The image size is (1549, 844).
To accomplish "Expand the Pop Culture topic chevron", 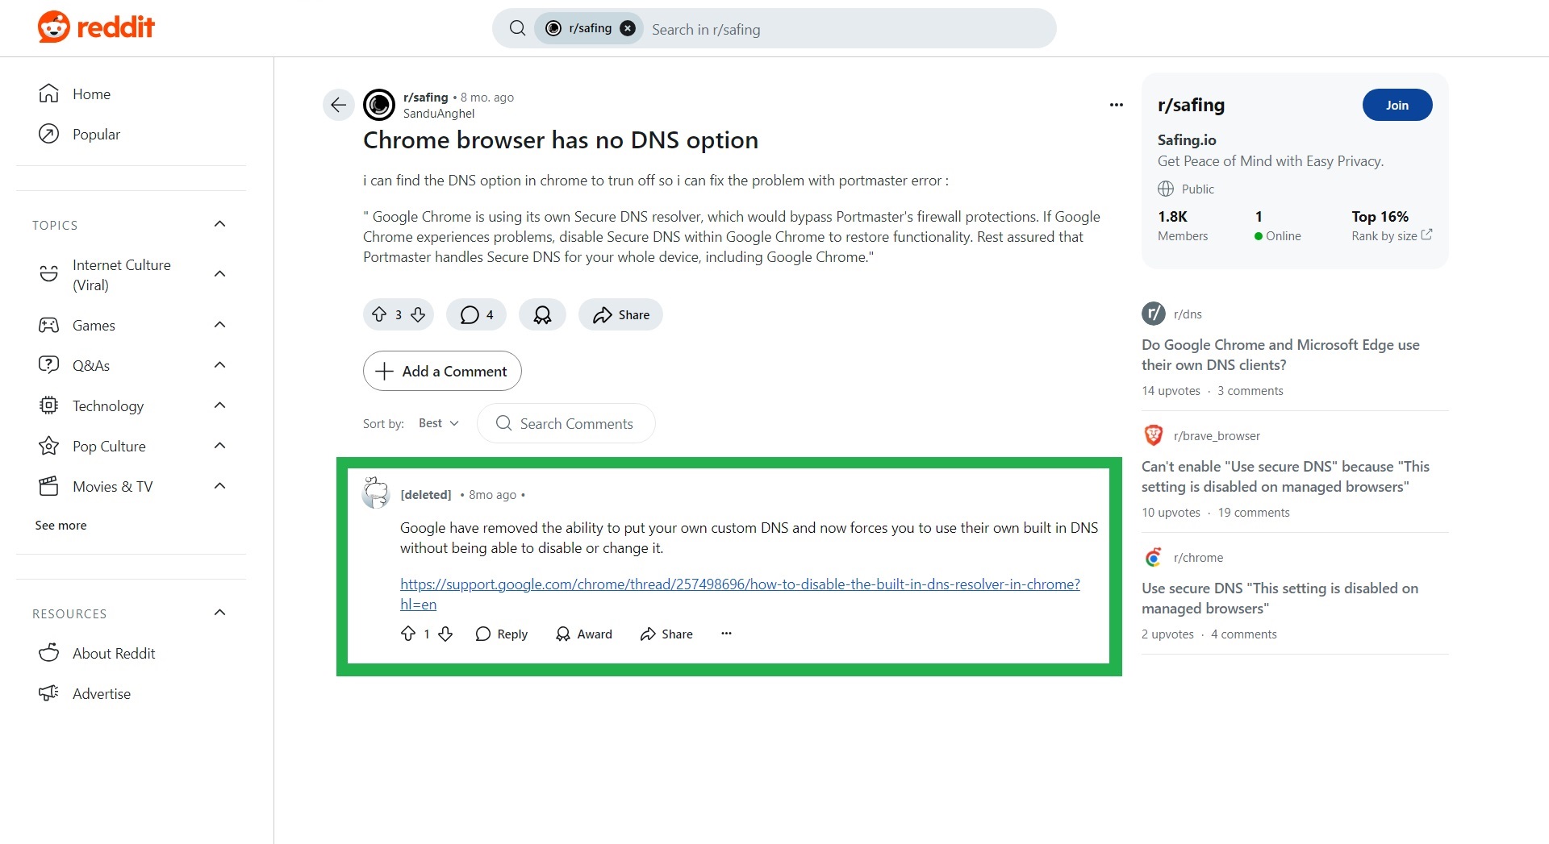I will pyautogui.click(x=219, y=446).
